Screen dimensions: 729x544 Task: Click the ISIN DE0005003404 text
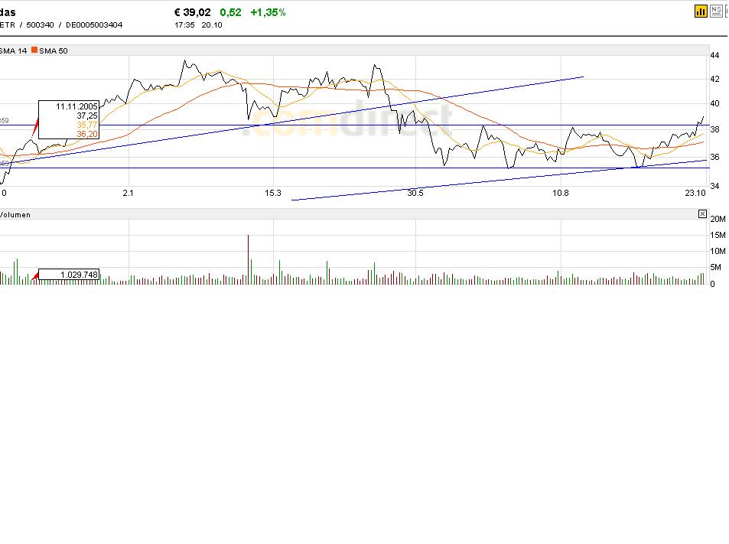tap(93, 24)
